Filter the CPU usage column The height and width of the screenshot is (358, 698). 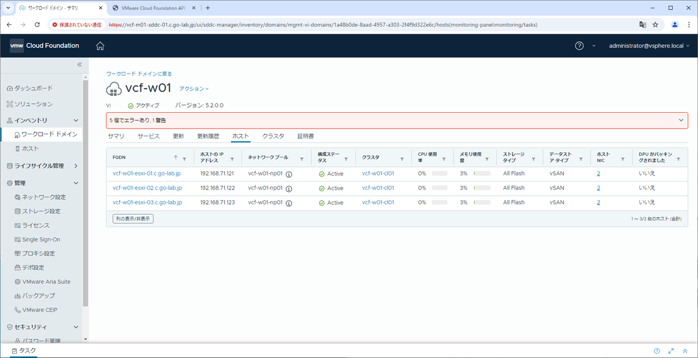tap(444, 158)
